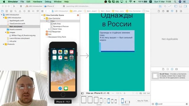Collapse the Images folder
189x106 pixels.
[6, 32]
